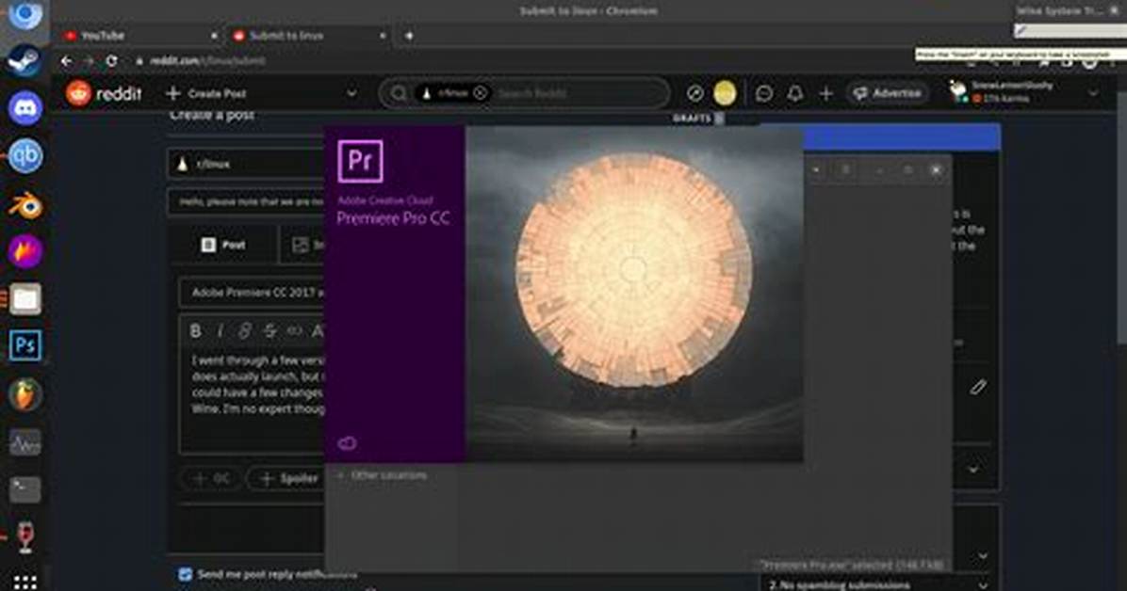The width and height of the screenshot is (1127, 591).
Task: Switch to Submit to linux tab
Action: click(309, 35)
